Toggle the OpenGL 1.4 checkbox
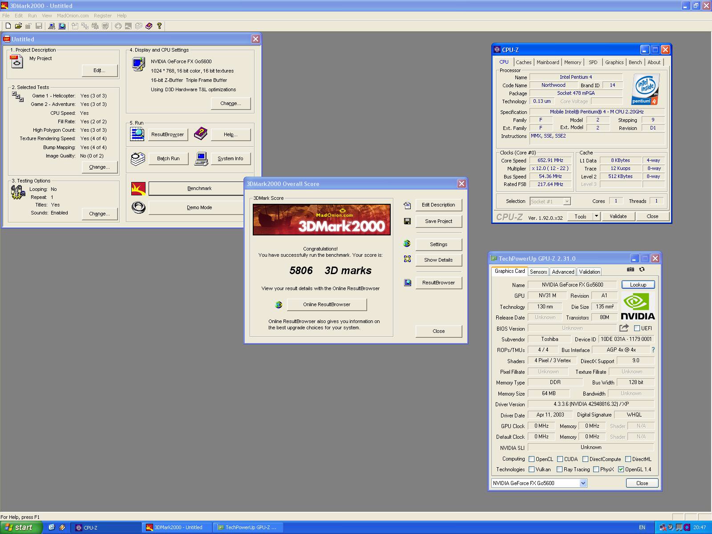Screen dimensions: 712x534 pos(621,469)
